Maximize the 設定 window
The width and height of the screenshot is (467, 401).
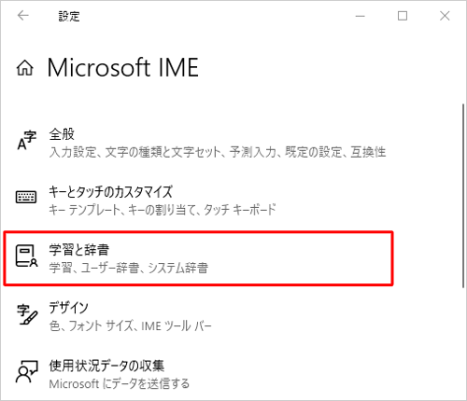[403, 16]
